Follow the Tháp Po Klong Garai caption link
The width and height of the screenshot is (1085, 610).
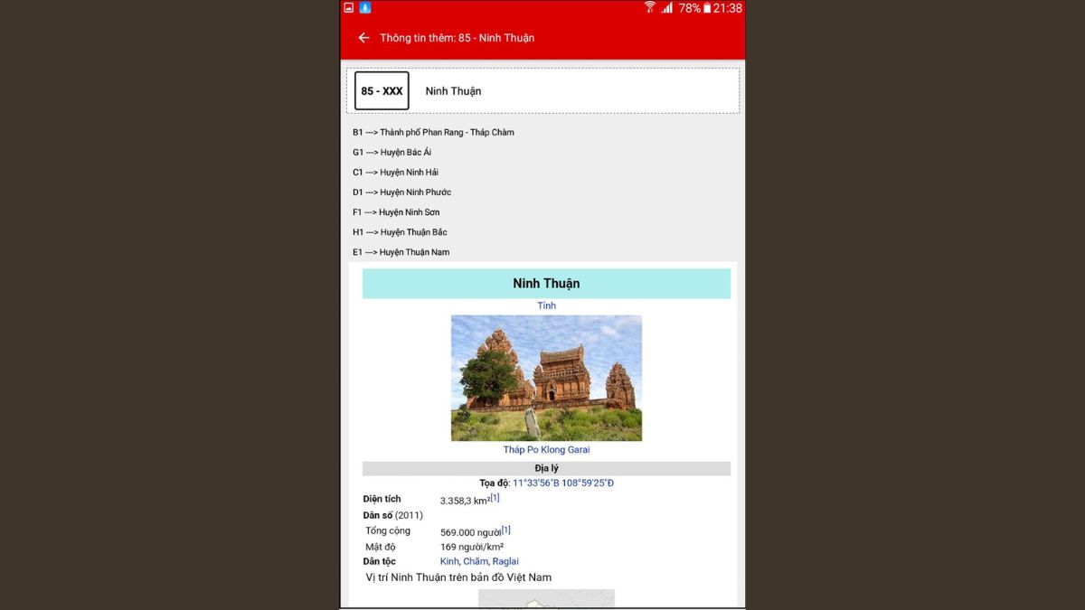point(546,449)
